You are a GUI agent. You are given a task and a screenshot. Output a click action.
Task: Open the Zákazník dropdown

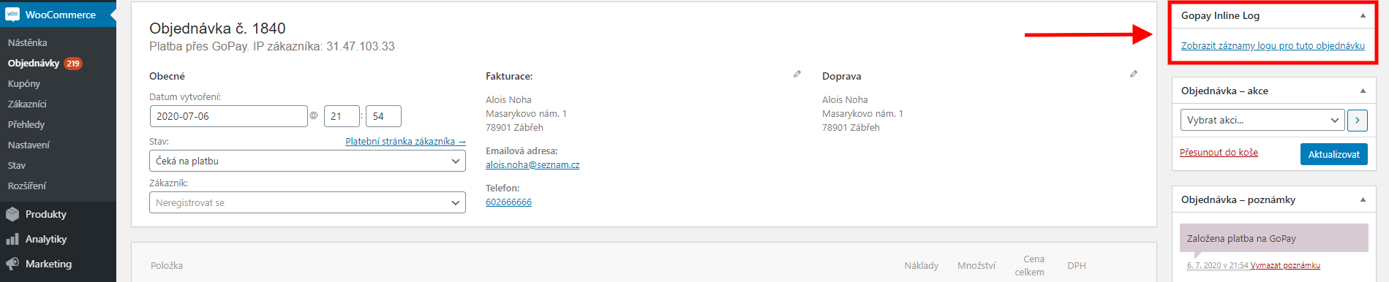click(307, 202)
